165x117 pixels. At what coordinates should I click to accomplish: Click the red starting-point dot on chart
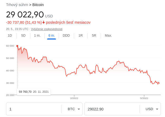point(17,46)
